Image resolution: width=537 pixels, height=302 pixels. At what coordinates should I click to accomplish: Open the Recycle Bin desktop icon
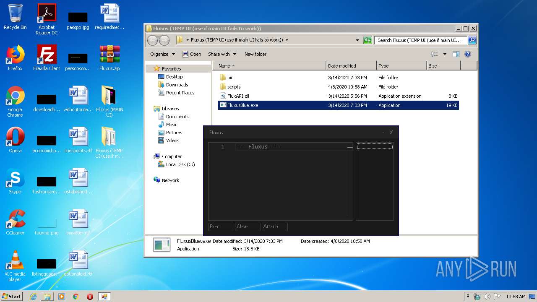[x=15, y=17]
